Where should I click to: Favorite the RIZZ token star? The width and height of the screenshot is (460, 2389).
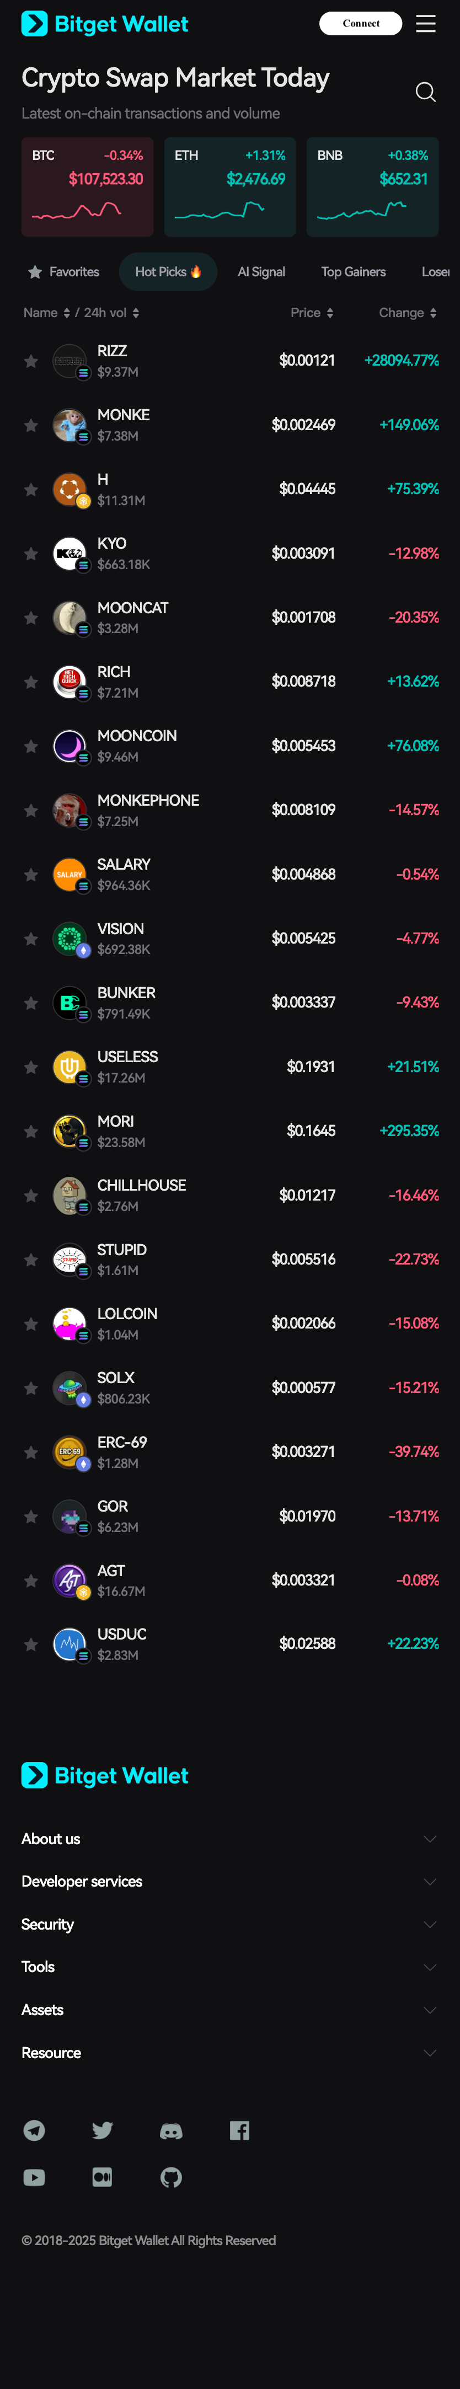tap(30, 361)
